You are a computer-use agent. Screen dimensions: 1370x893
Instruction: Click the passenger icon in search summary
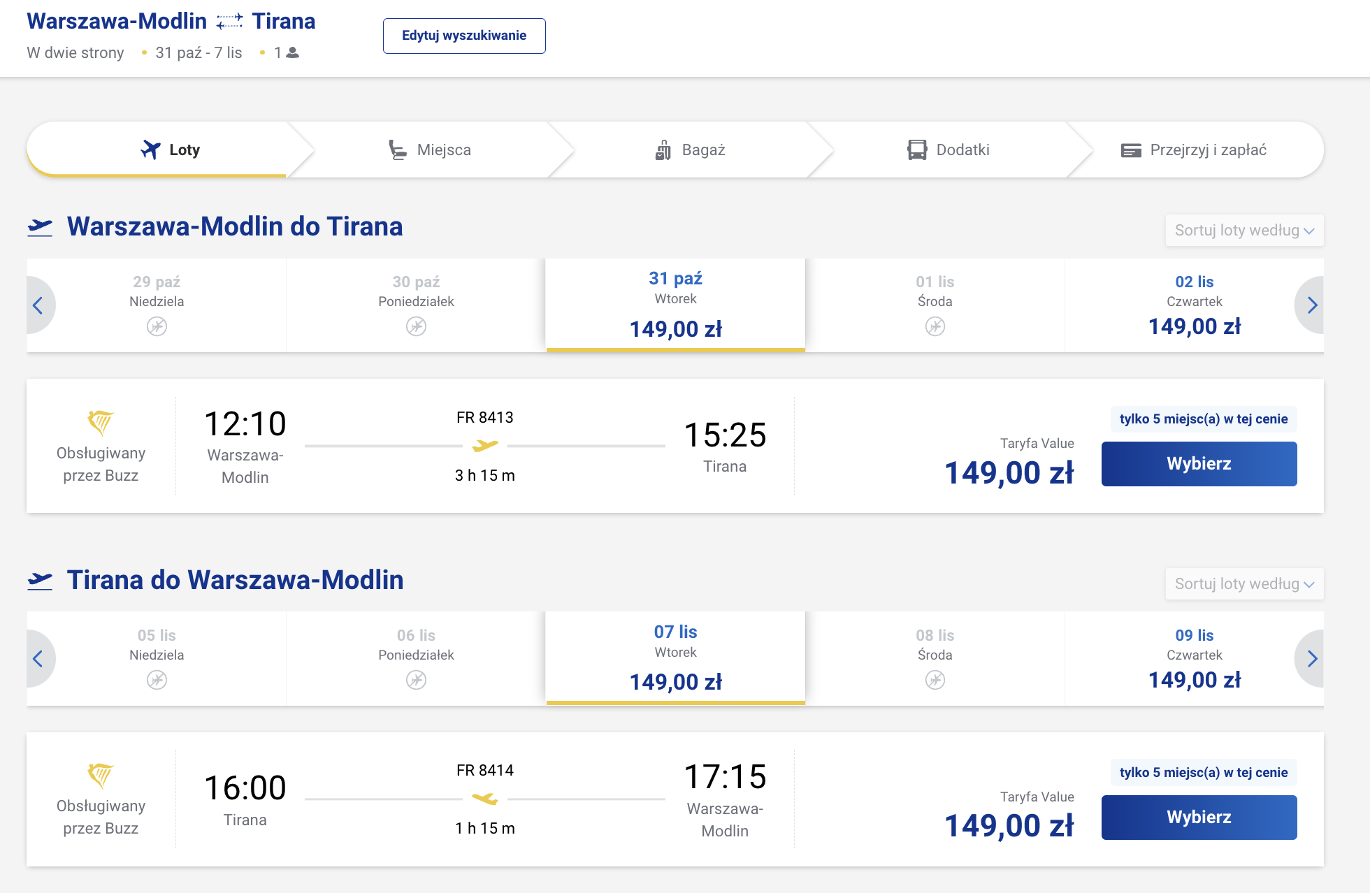tap(293, 52)
